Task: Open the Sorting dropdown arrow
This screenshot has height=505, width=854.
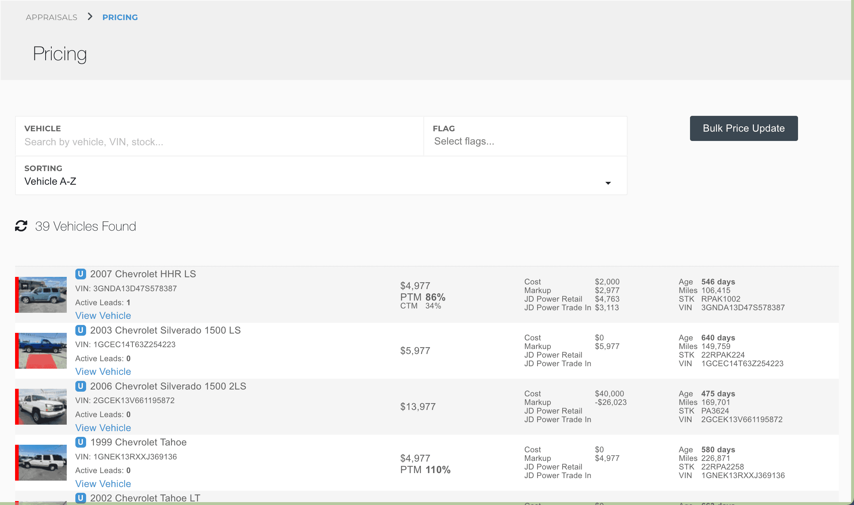Action: click(x=608, y=183)
